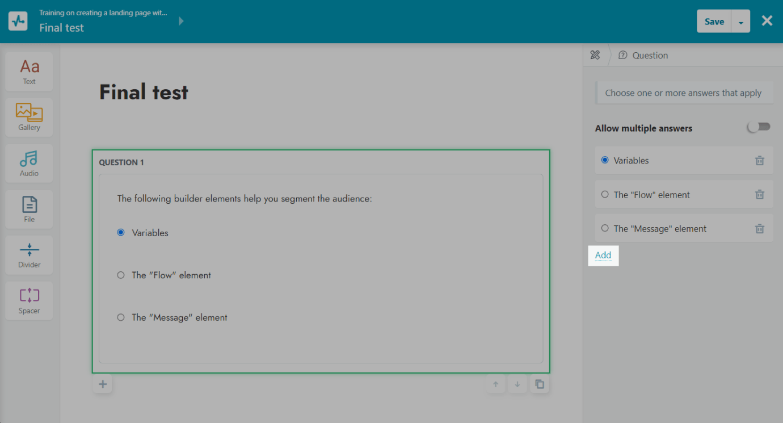The height and width of the screenshot is (423, 783).
Task: Open the Question breadcrumb tab
Action: tap(643, 55)
